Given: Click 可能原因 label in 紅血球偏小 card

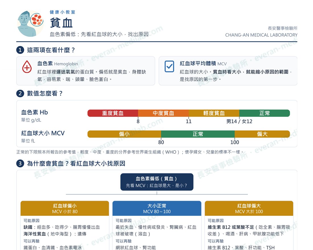Looking at the screenshot, I should click(32, 221).
